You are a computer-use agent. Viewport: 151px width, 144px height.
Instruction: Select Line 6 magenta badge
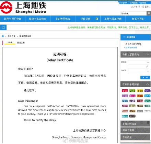pos(132,96)
